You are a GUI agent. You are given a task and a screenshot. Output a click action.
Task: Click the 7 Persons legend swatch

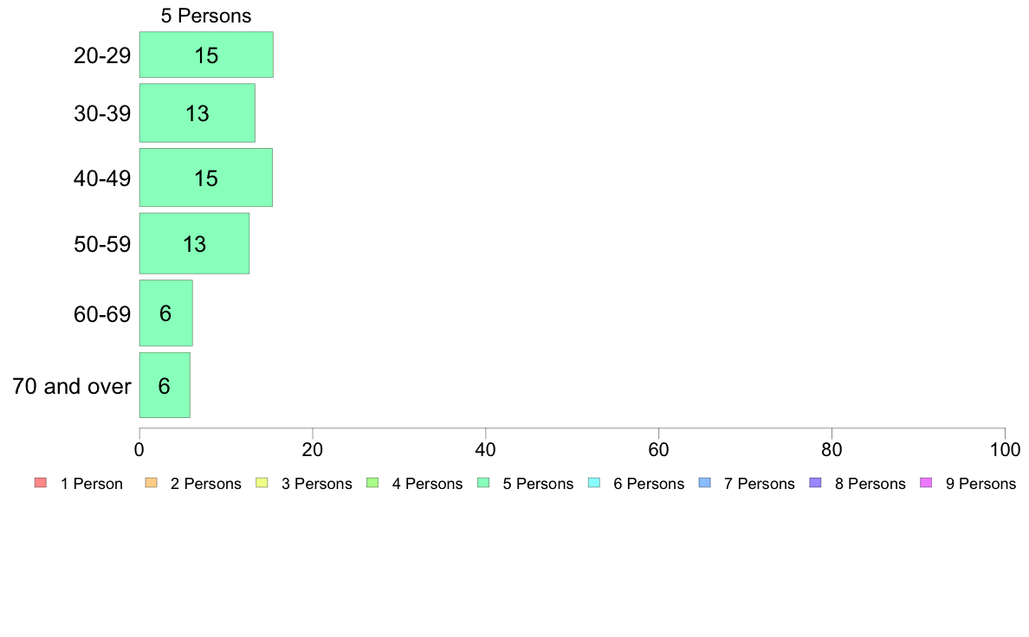(x=705, y=483)
